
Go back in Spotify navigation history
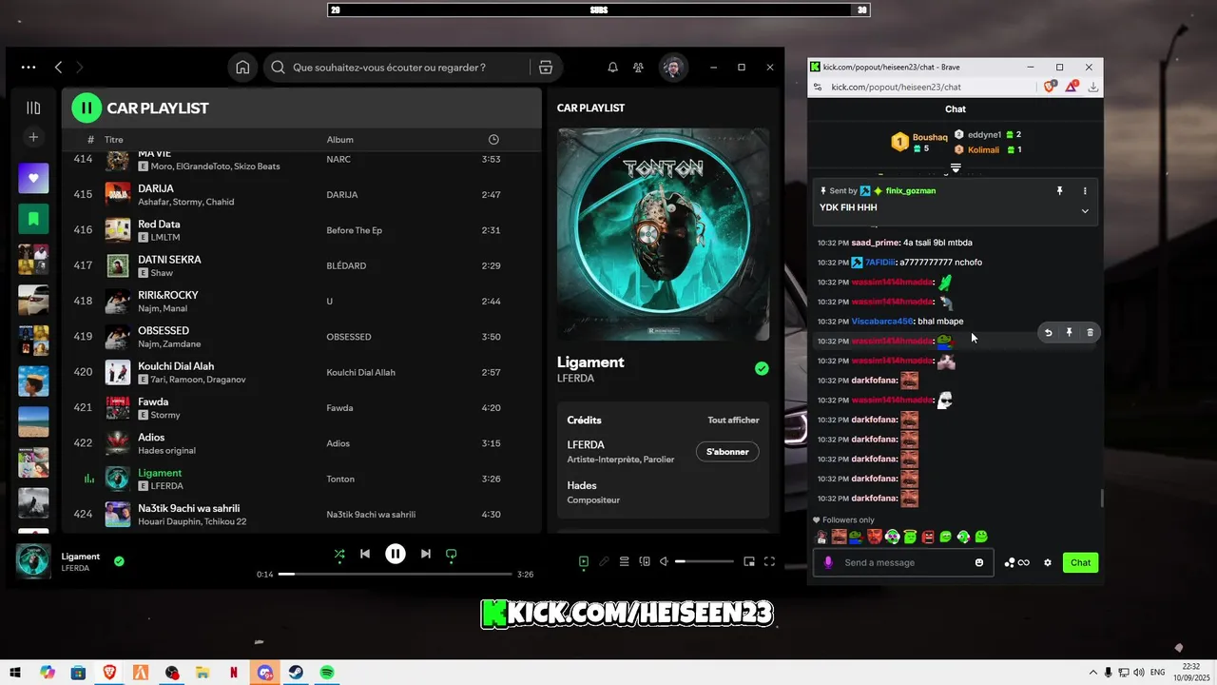coord(58,68)
